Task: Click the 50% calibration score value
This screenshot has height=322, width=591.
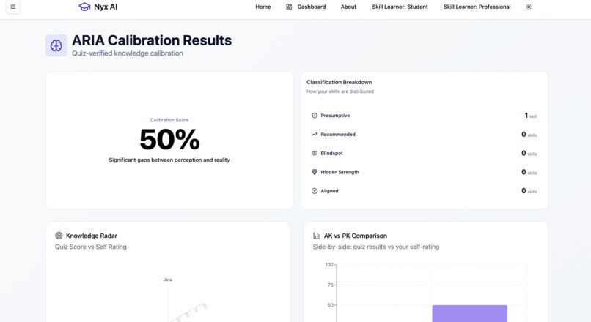Action: tap(169, 140)
